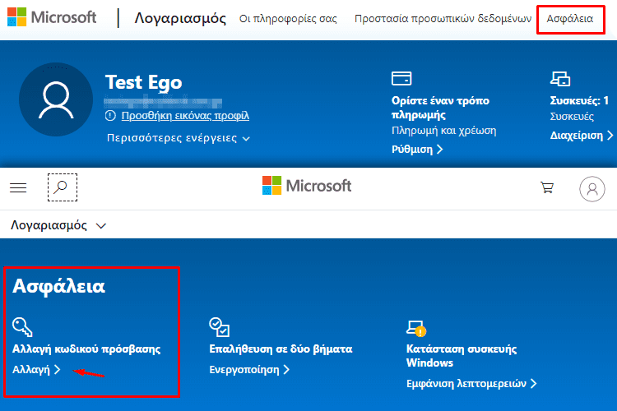The height and width of the screenshot is (411, 617).
Task: Open the Λογαριασμός header link
Action: coord(180,18)
